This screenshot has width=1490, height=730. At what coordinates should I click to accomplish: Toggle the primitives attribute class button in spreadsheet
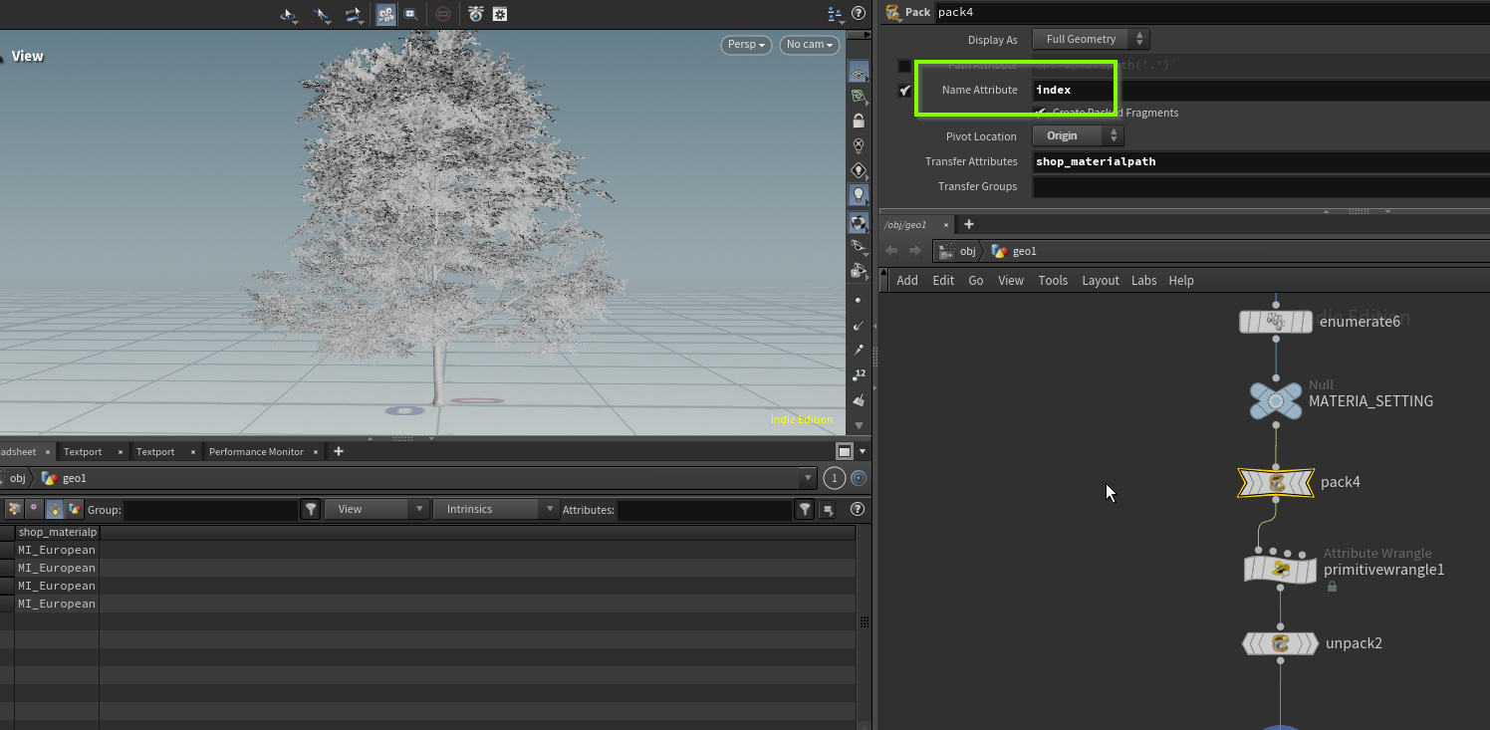[x=55, y=509]
